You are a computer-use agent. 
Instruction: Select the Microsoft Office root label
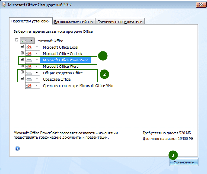(x=51, y=41)
